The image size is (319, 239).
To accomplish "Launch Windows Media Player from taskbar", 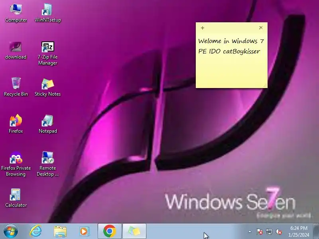I will pyautogui.click(x=84, y=231).
